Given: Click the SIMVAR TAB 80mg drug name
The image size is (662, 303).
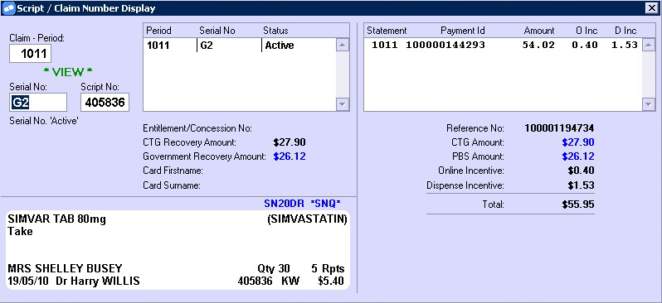Looking at the screenshot, I should 56,219.
